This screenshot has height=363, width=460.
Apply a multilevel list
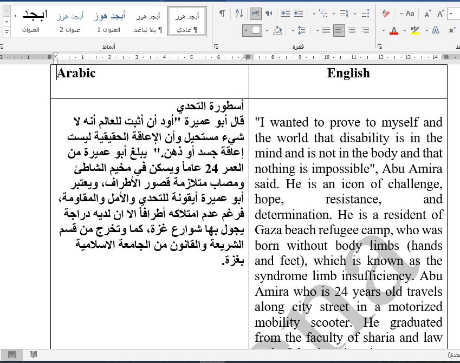coord(323,14)
